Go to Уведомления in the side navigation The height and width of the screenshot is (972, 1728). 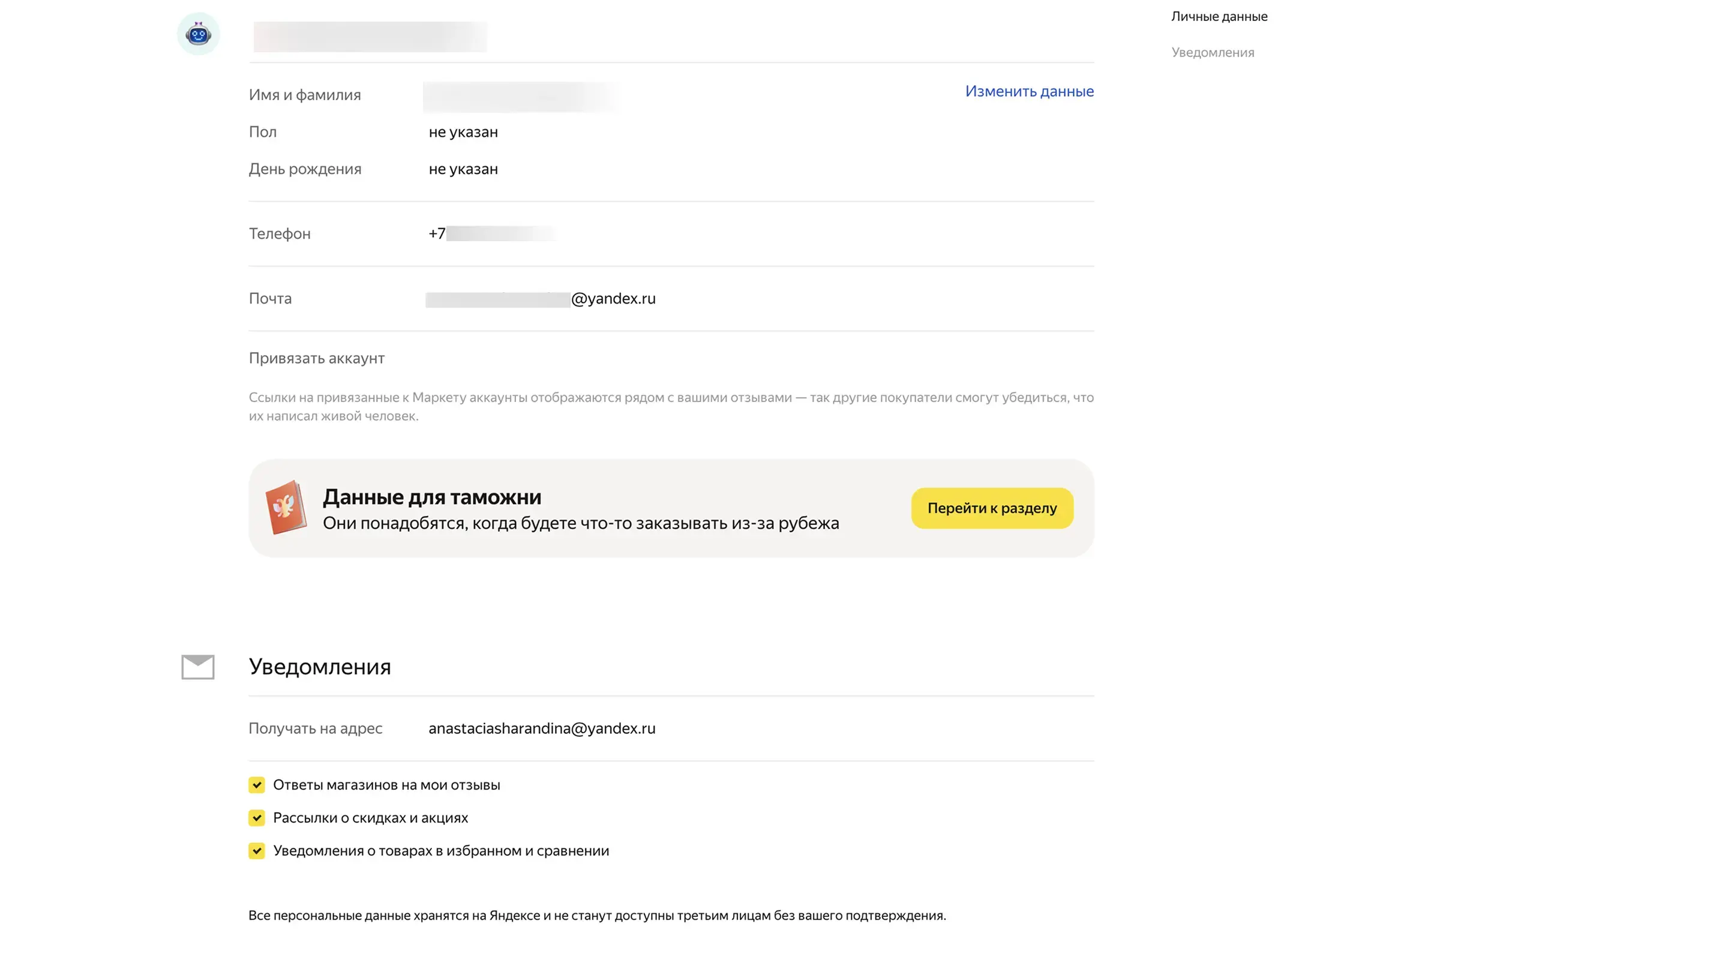1212,52
